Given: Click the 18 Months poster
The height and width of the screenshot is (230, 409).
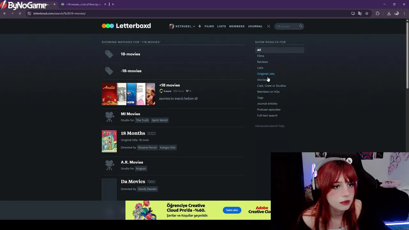Looking at the screenshot, I should pyautogui.click(x=109, y=141).
